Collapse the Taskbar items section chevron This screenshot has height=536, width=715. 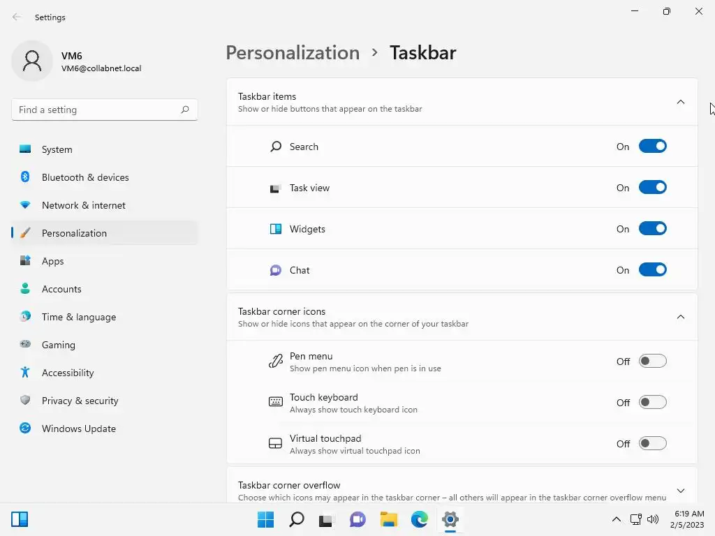[681, 102]
